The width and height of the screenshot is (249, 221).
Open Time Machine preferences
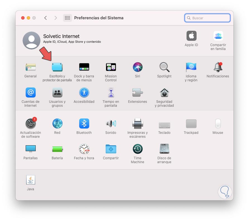coord(137,149)
